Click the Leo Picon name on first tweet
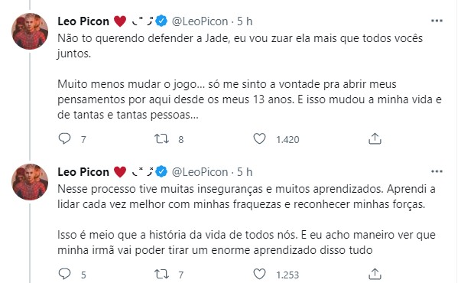474x283 pixels. [83, 21]
